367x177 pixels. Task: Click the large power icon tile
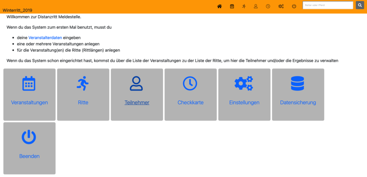point(29,137)
